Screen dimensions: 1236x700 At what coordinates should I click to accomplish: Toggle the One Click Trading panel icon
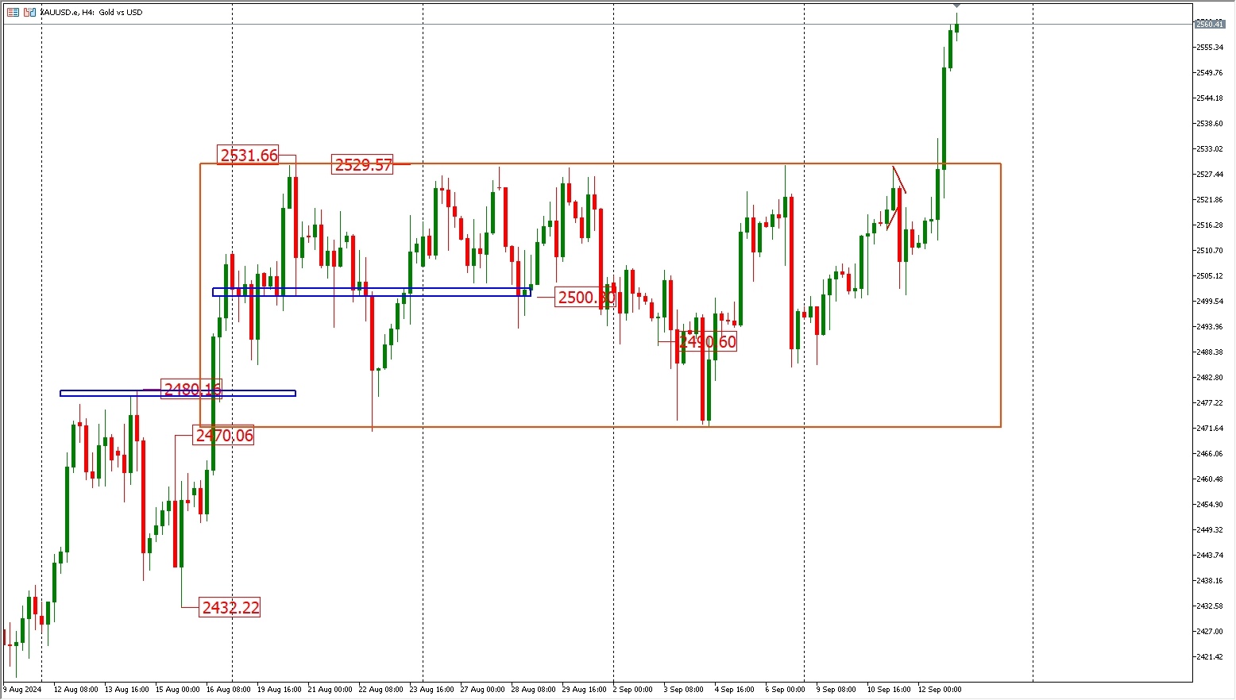click(x=13, y=12)
